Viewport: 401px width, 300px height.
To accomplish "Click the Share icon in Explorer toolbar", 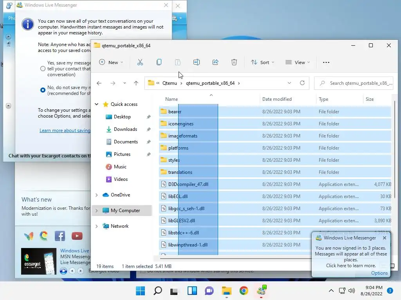I will click(215, 62).
